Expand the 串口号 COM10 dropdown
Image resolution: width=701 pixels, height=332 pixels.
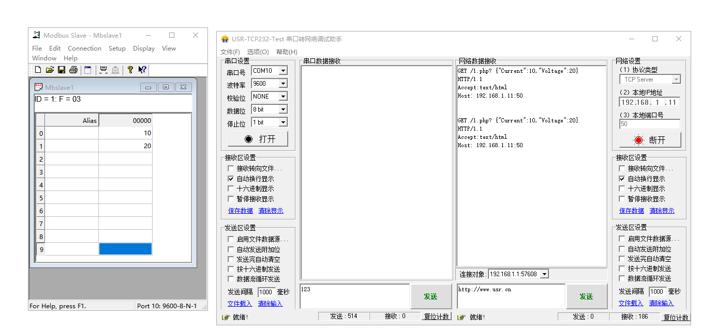click(282, 71)
